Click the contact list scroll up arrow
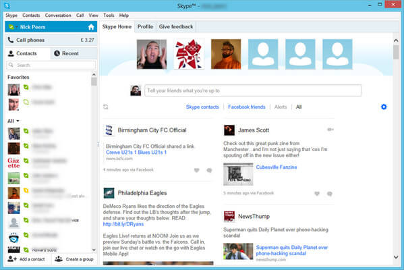Screen dimensions: 404x270 pos(94,74)
